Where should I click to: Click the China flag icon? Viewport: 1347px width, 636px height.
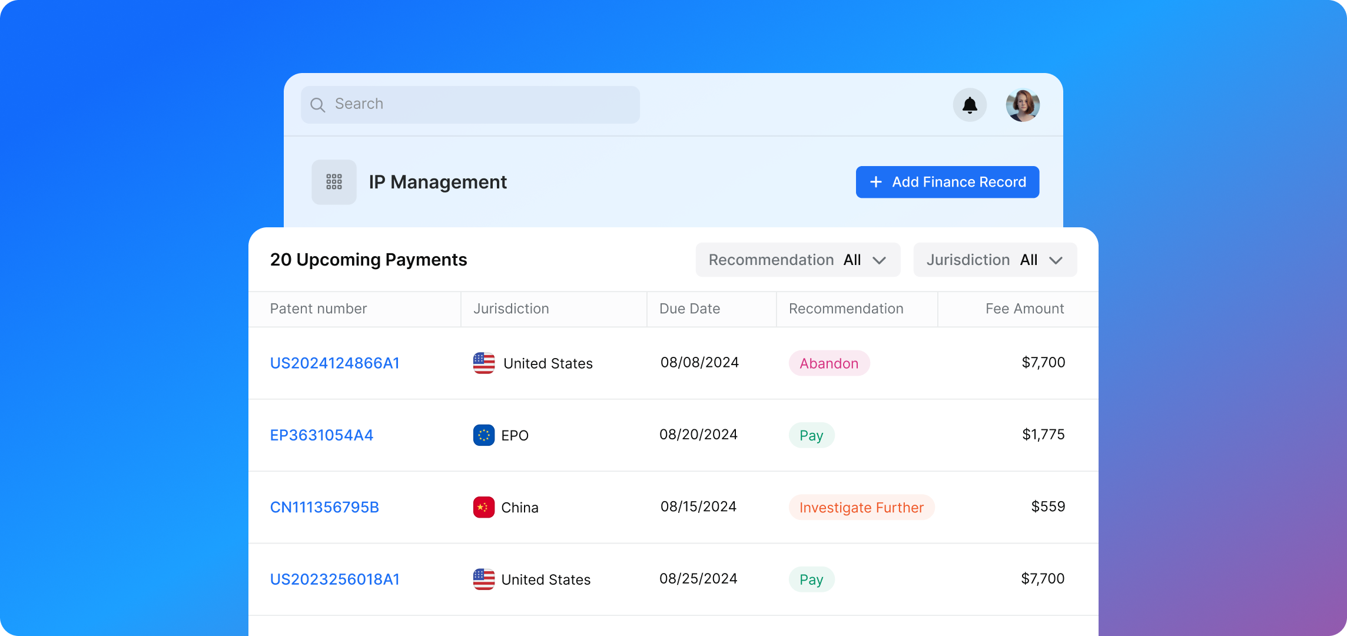(x=484, y=507)
